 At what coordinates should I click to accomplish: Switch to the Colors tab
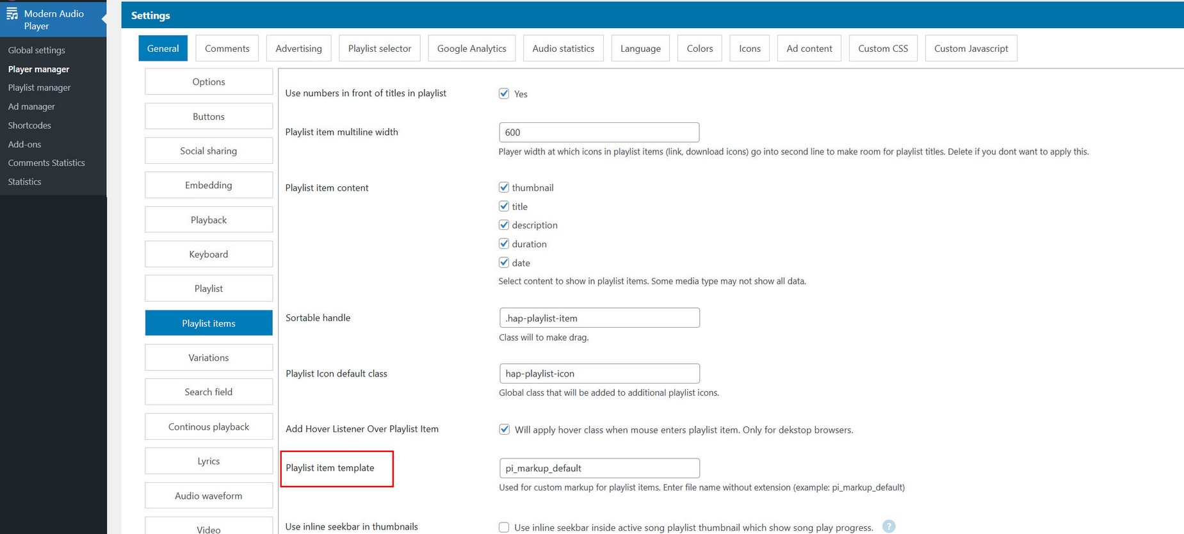tap(699, 49)
